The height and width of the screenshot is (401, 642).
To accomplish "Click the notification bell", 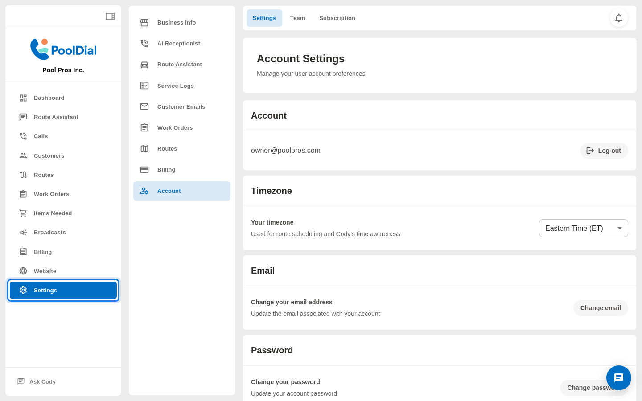I will pyautogui.click(x=619, y=18).
